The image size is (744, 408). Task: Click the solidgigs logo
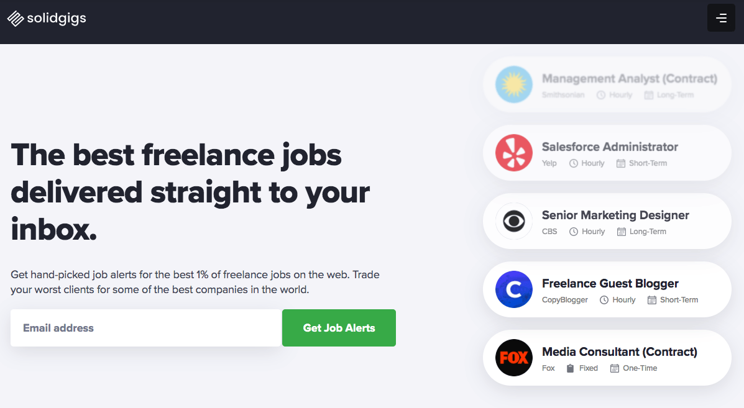pos(47,19)
